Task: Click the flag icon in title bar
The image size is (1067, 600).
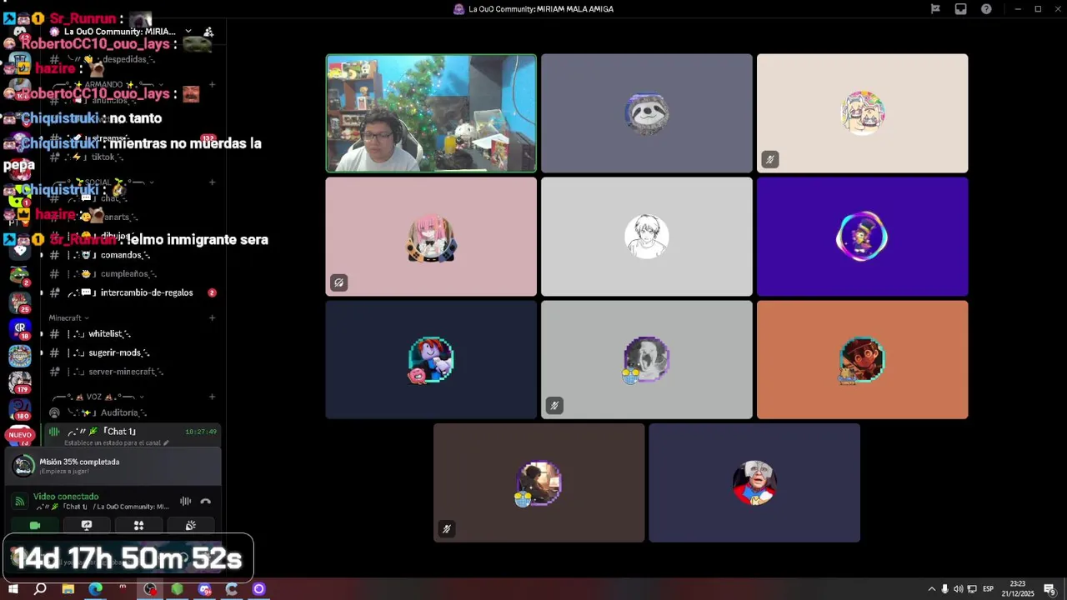Action: click(935, 9)
